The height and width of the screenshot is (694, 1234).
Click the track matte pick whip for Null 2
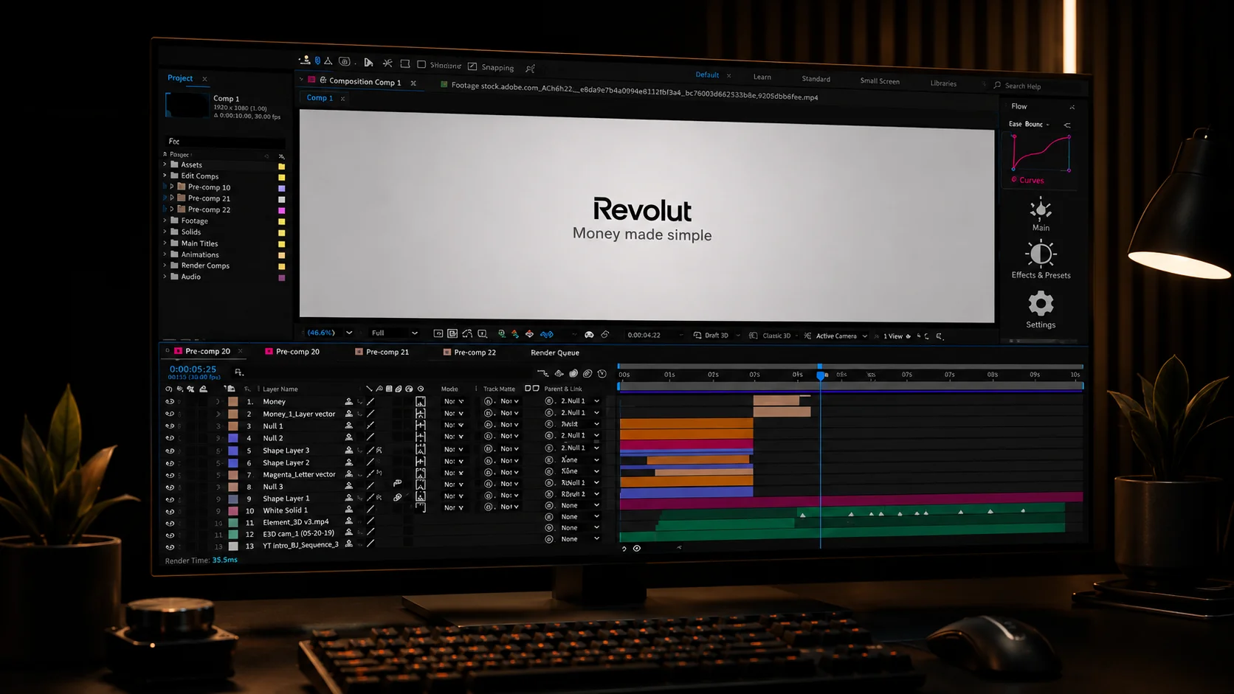tap(489, 437)
